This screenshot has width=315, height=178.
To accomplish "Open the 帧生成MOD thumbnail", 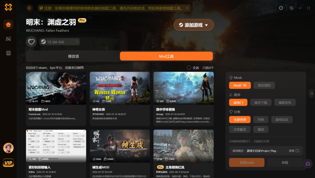I will [x=120, y=146].
